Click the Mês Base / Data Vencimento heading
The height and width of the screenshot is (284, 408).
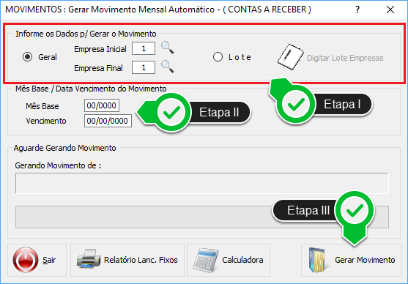[x=91, y=89]
